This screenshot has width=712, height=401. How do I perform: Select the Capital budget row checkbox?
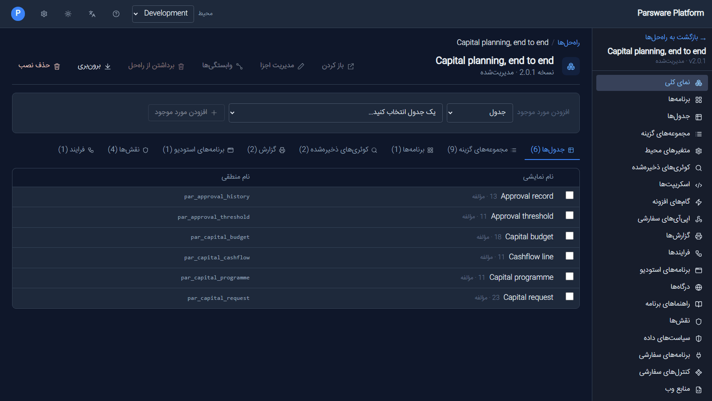[570, 236]
